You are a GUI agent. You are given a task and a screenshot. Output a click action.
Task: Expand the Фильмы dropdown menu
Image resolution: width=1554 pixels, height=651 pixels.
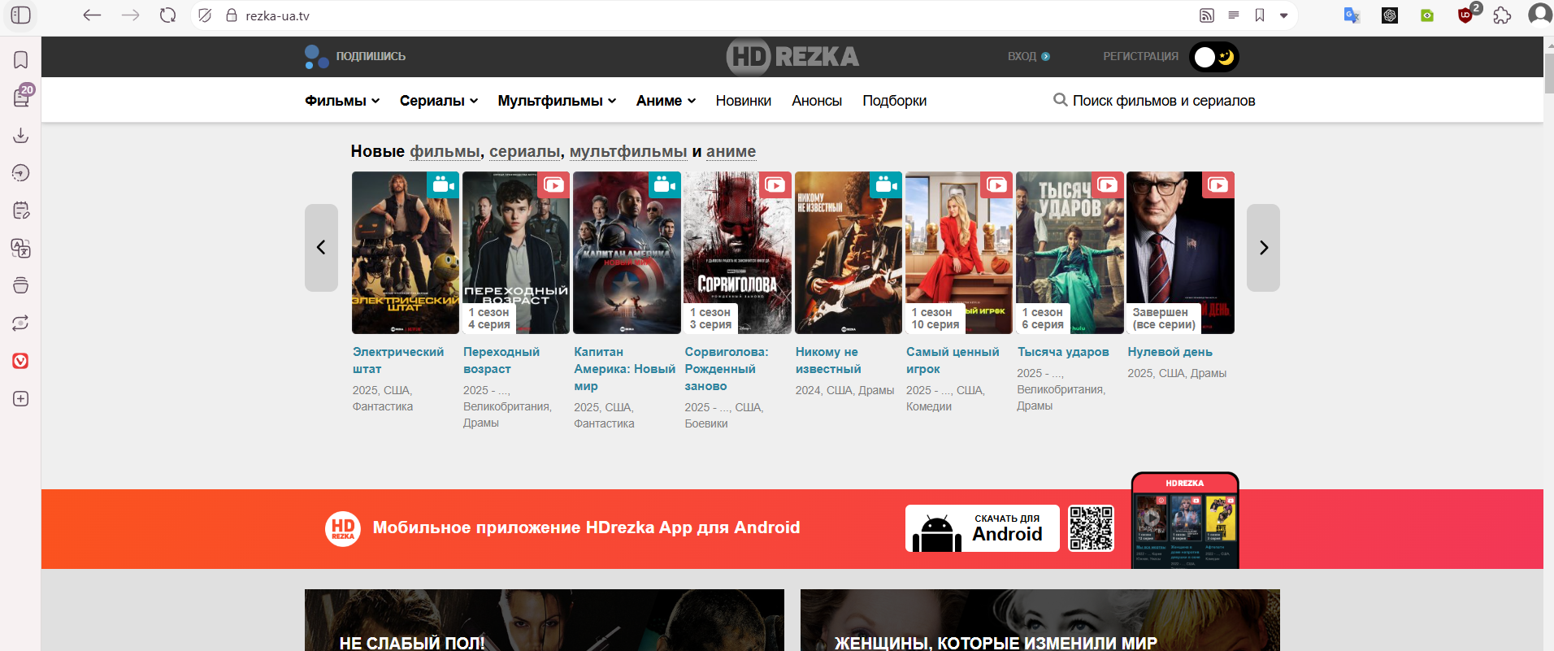click(x=342, y=101)
